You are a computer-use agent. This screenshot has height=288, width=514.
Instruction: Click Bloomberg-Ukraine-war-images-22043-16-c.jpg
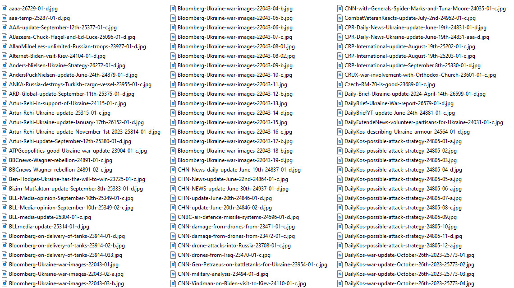(x=235, y=132)
